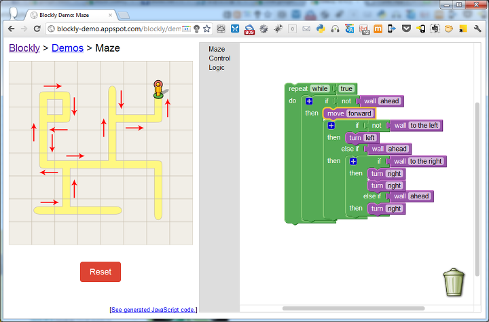489x322 pixels.
Task: Click 'See generated JavaScript code' link
Action: coord(153,310)
